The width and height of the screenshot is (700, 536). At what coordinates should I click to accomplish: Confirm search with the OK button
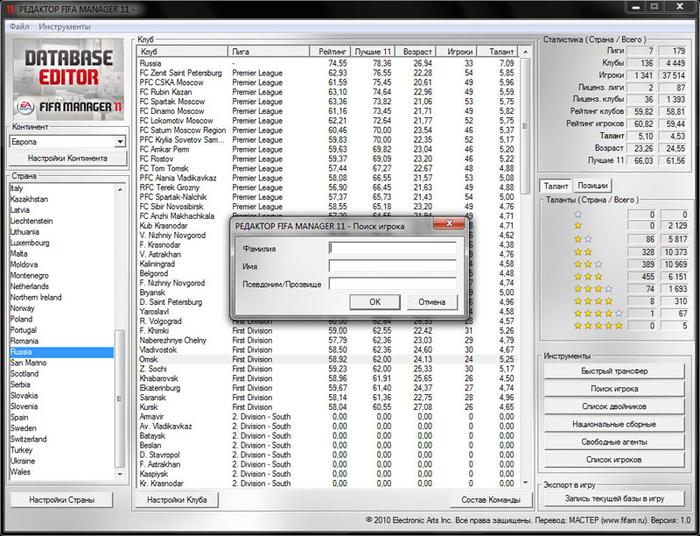pyautogui.click(x=375, y=302)
